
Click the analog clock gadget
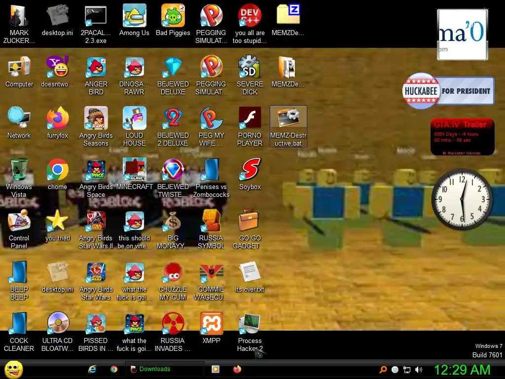point(462,199)
